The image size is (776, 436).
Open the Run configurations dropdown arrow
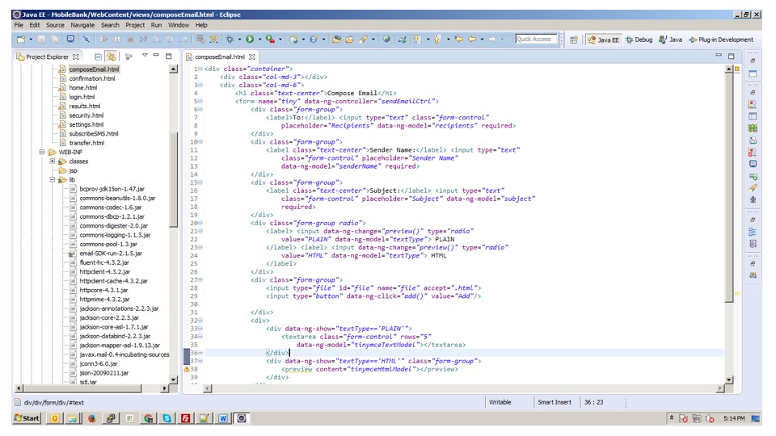click(259, 39)
